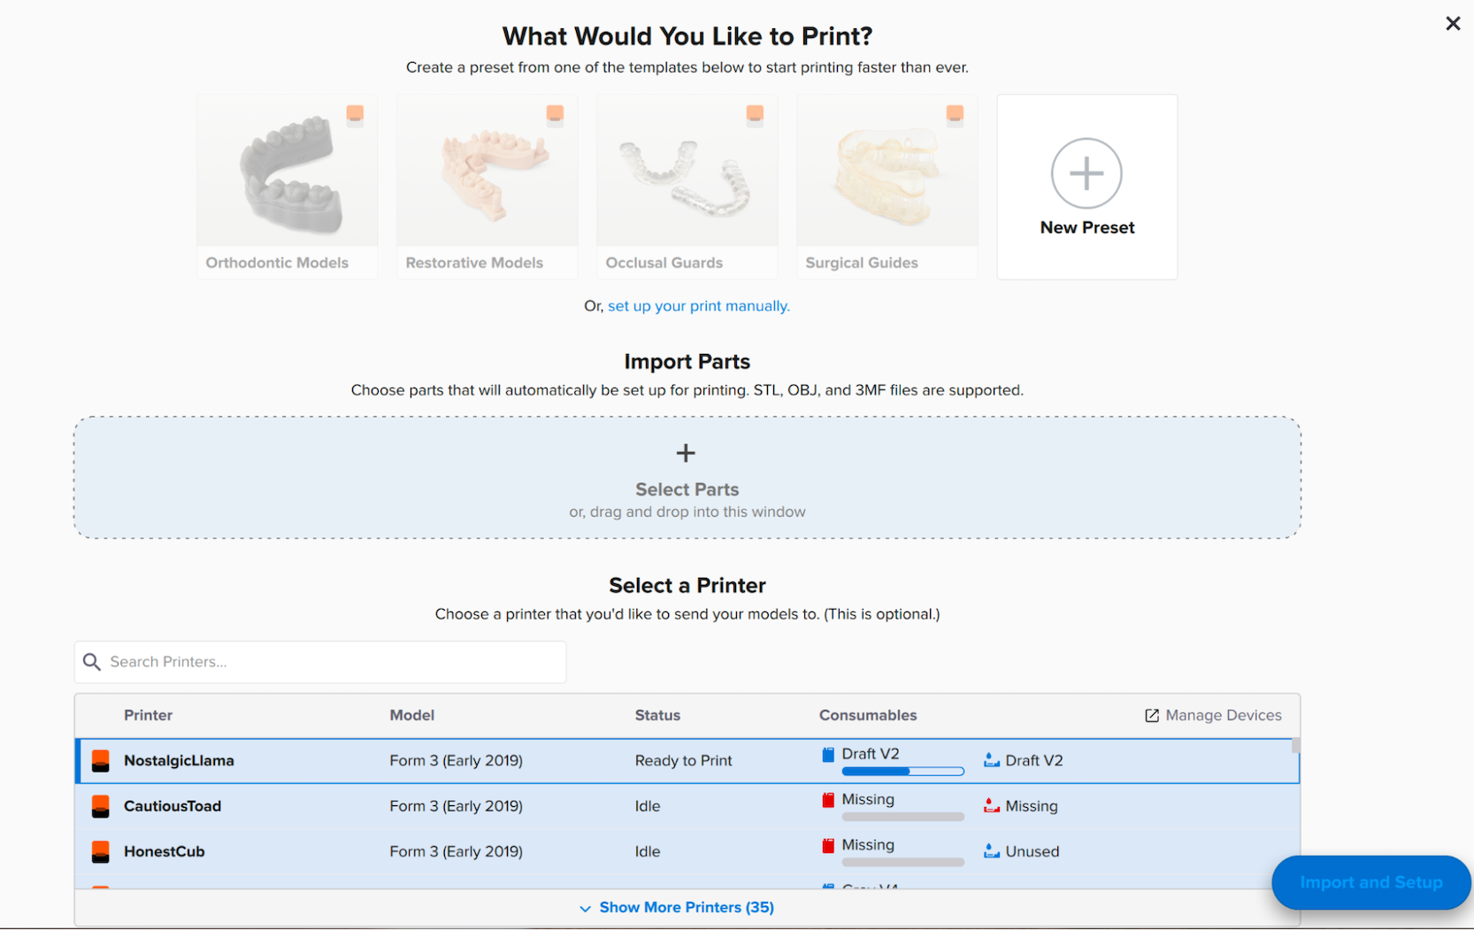
Task: Click the Manage Devices link
Action: pyautogui.click(x=1224, y=715)
